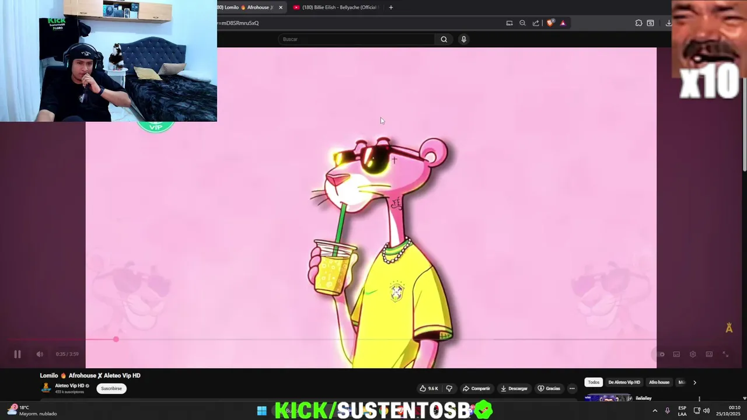Toggle subtitles in the video player
This screenshot has height=420, width=747.
[676, 354]
